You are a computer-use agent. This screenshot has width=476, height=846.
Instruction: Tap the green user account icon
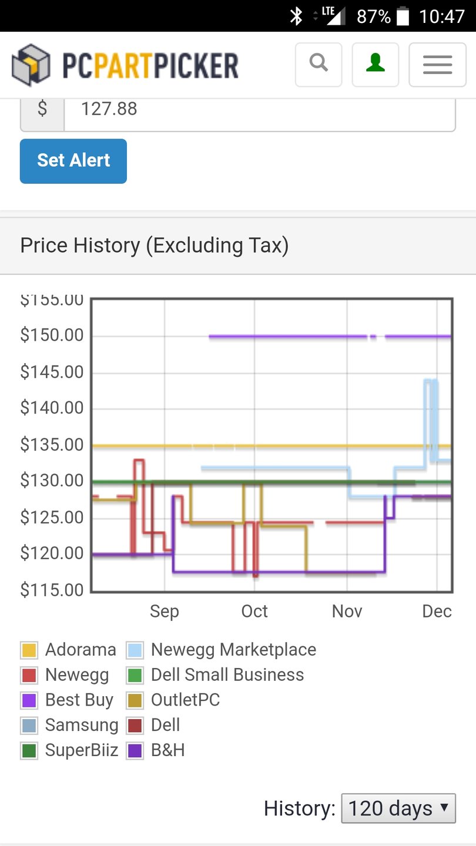pos(375,65)
